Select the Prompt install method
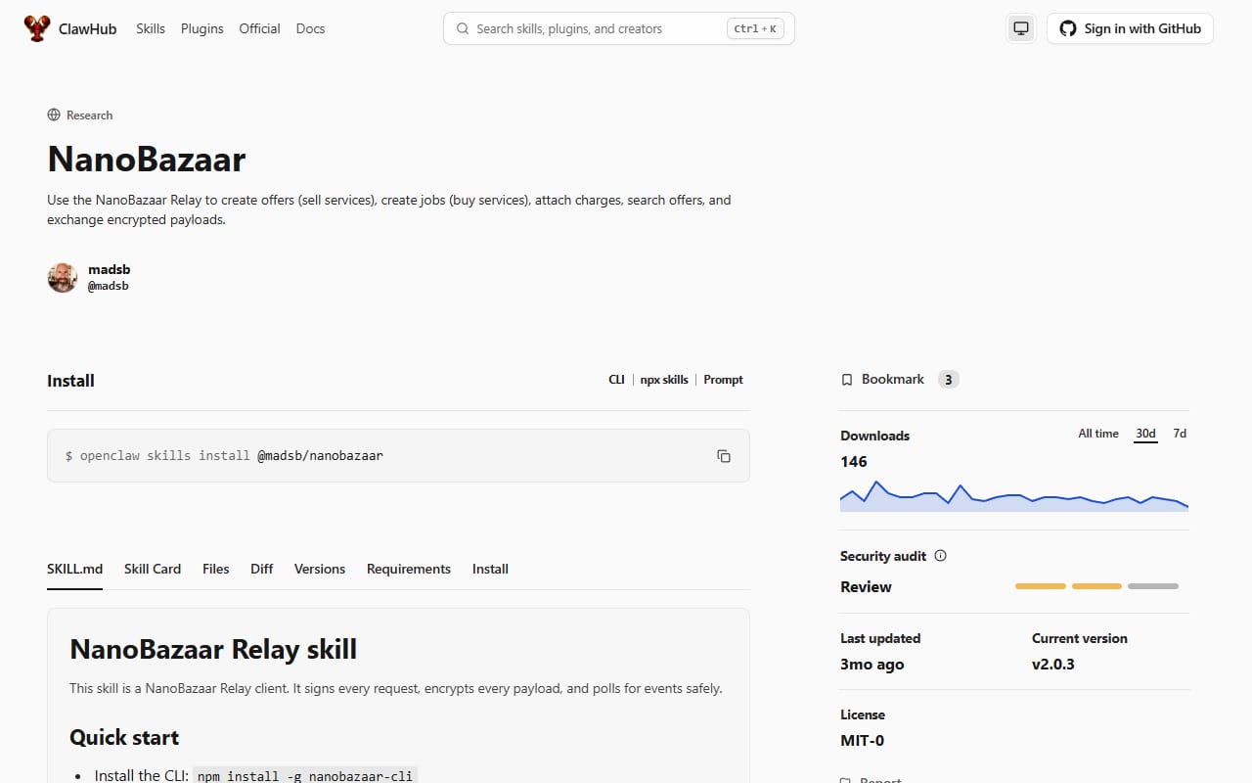The width and height of the screenshot is (1252, 783). point(723,380)
